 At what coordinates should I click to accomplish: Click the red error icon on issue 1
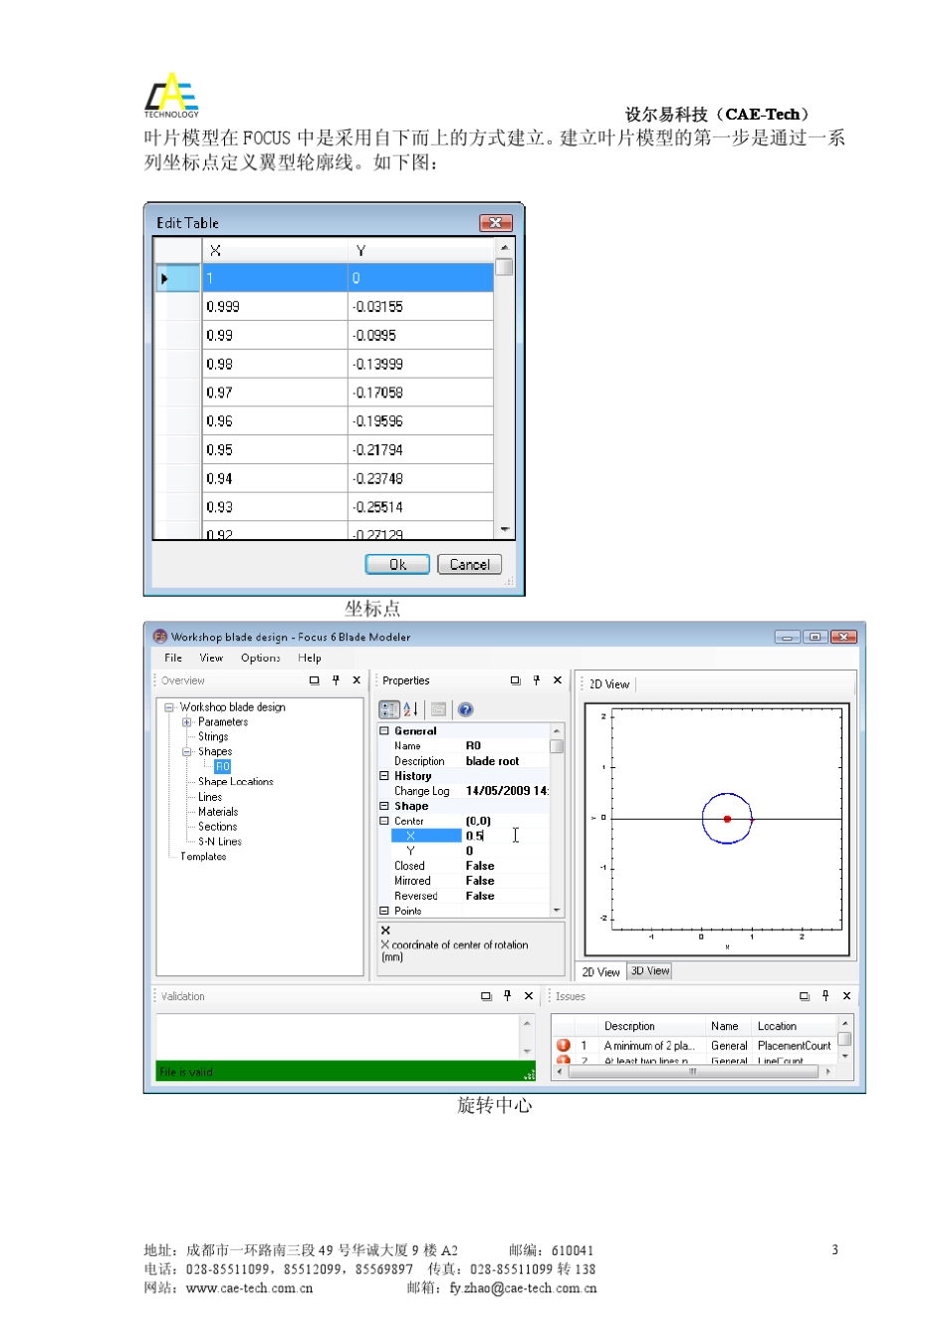click(563, 1045)
